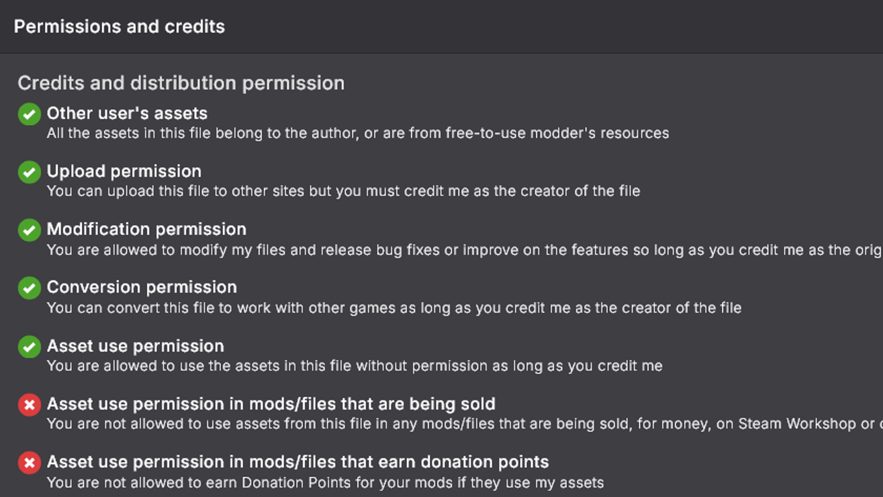The image size is (883, 497).
Task: Select the Other user's assets title
Action: tap(127, 114)
